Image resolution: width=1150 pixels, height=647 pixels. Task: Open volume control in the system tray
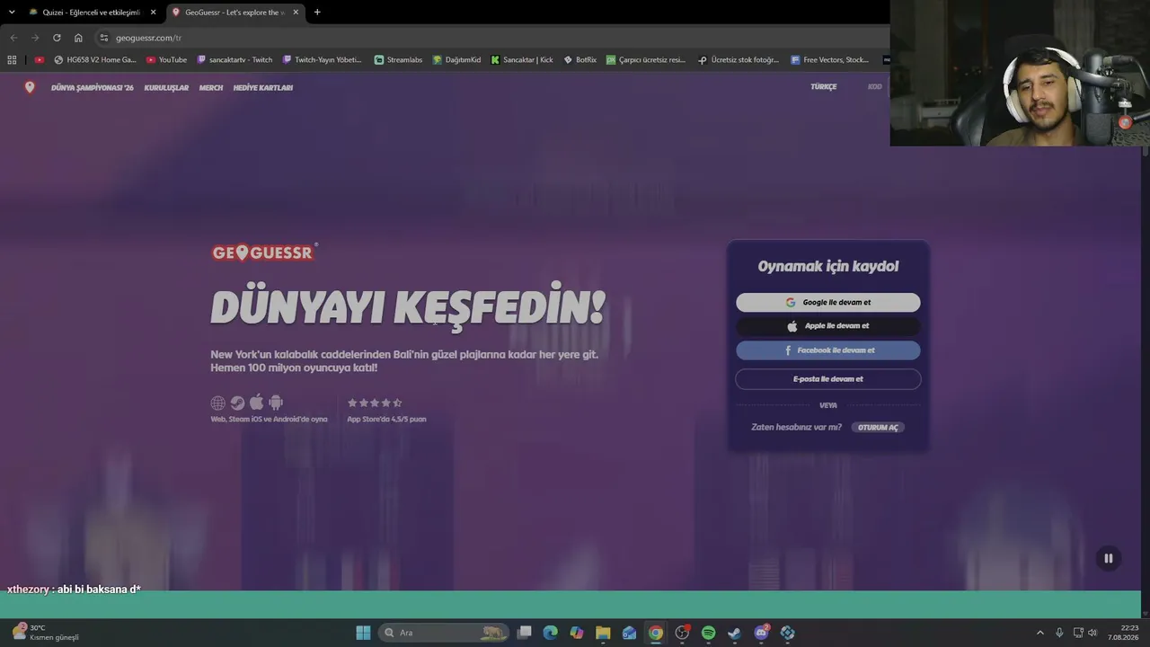[x=1092, y=633]
